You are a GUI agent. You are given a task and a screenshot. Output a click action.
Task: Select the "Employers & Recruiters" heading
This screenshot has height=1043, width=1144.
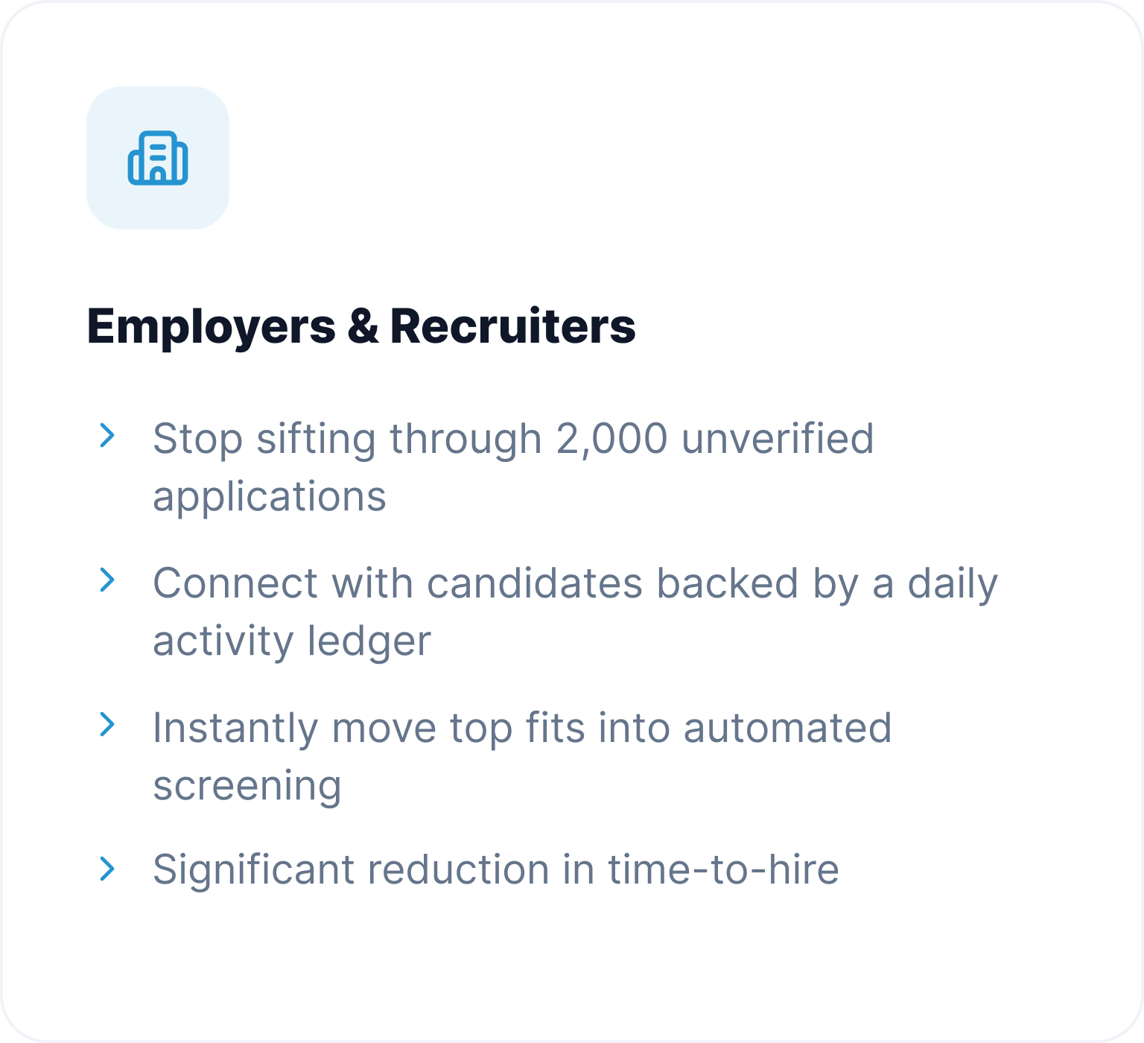point(361,326)
